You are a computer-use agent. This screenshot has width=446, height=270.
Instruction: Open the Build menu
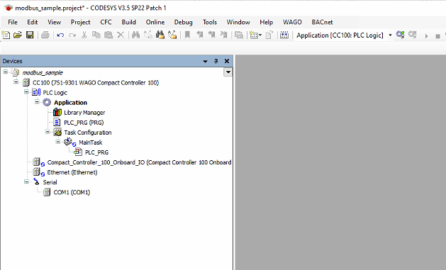pyautogui.click(x=129, y=22)
